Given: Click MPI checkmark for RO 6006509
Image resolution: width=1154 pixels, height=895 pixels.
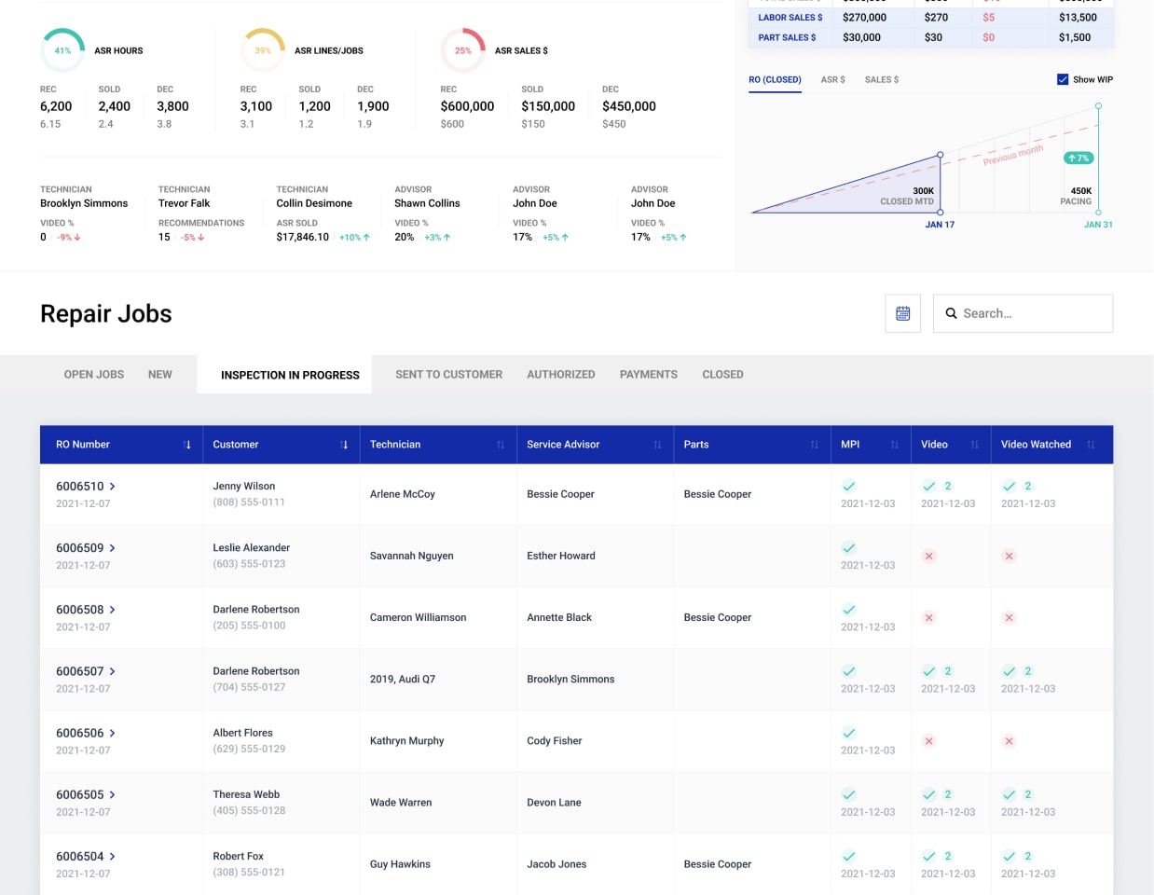Looking at the screenshot, I should [x=848, y=547].
